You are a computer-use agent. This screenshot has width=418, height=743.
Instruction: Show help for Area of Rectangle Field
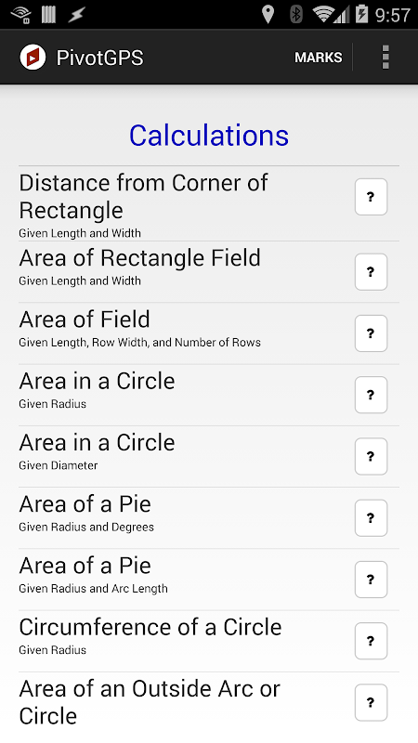pyautogui.click(x=371, y=271)
